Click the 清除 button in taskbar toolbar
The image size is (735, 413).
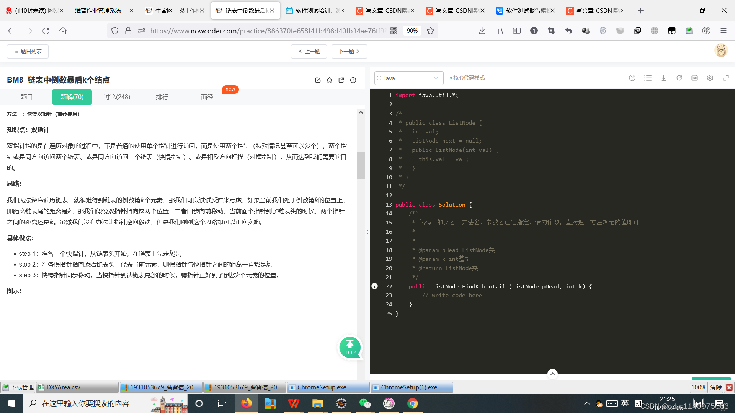[715, 387]
